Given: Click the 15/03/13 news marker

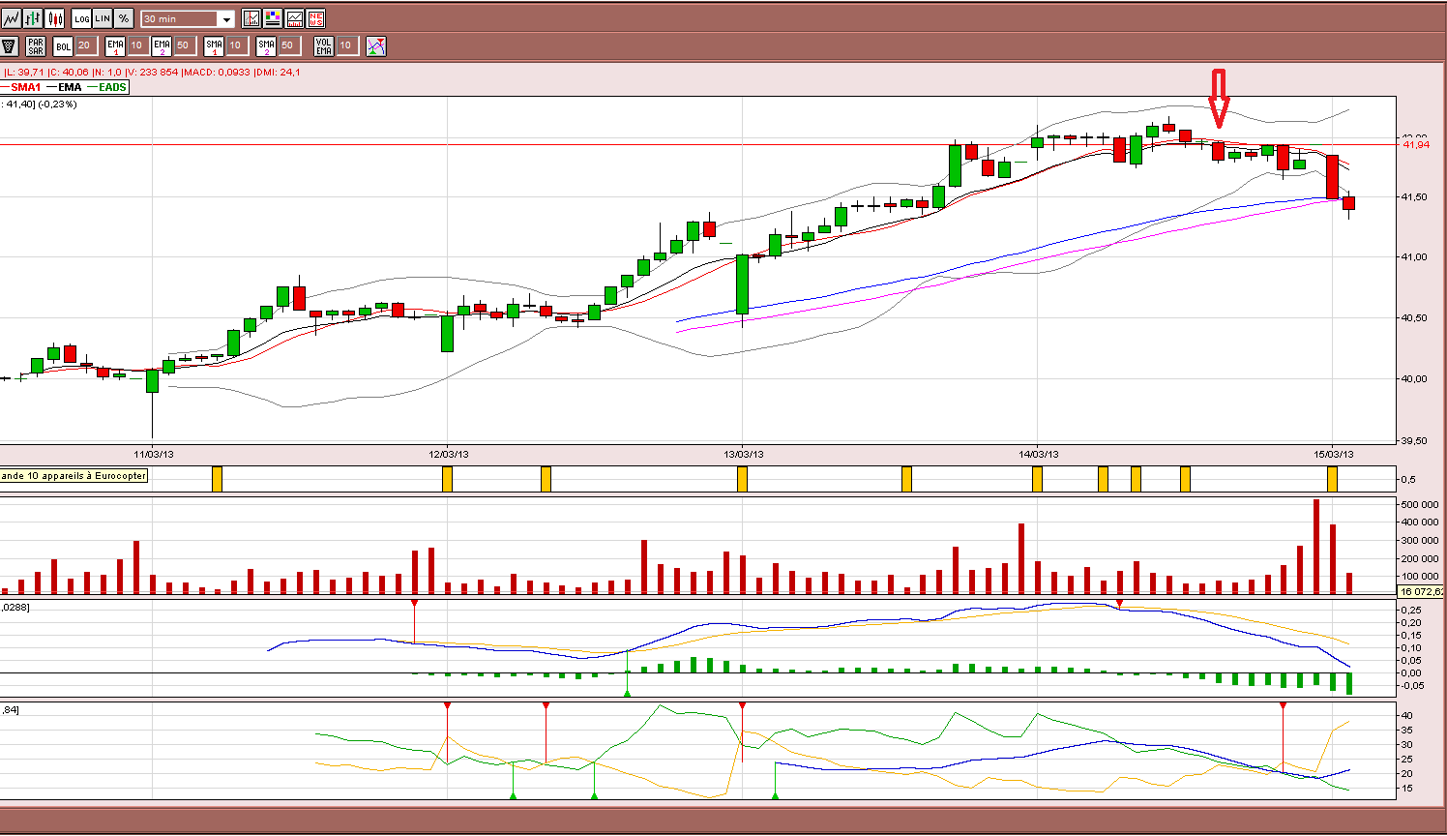Looking at the screenshot, I should (x=1333, y=478).
